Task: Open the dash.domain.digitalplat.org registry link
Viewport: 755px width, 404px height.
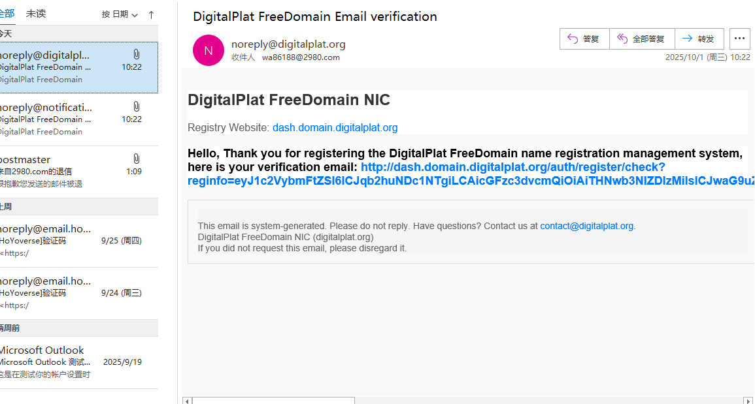Action: coord(335,128)
